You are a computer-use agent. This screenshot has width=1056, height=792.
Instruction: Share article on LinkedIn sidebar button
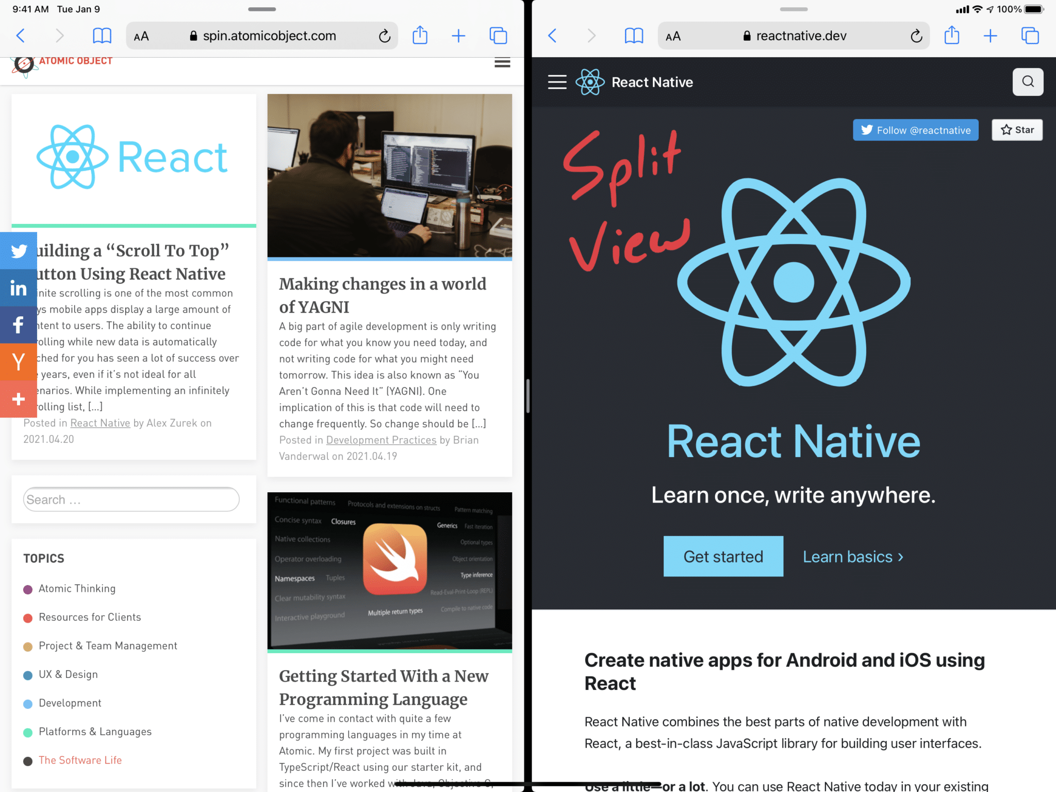pyautogui.click(x=19, y=288)
